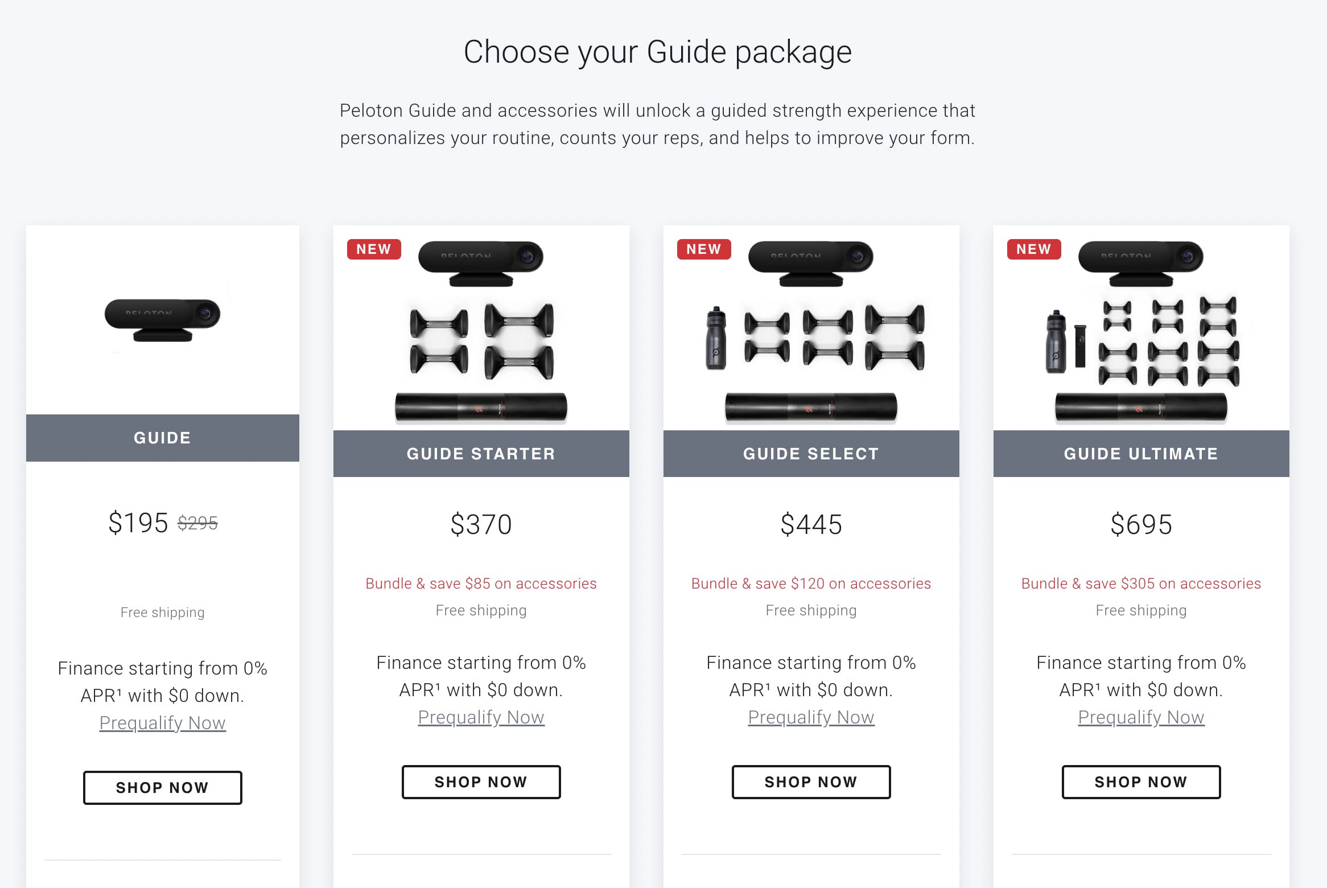Click the Guide Starter bundle image

pos(481,330)
